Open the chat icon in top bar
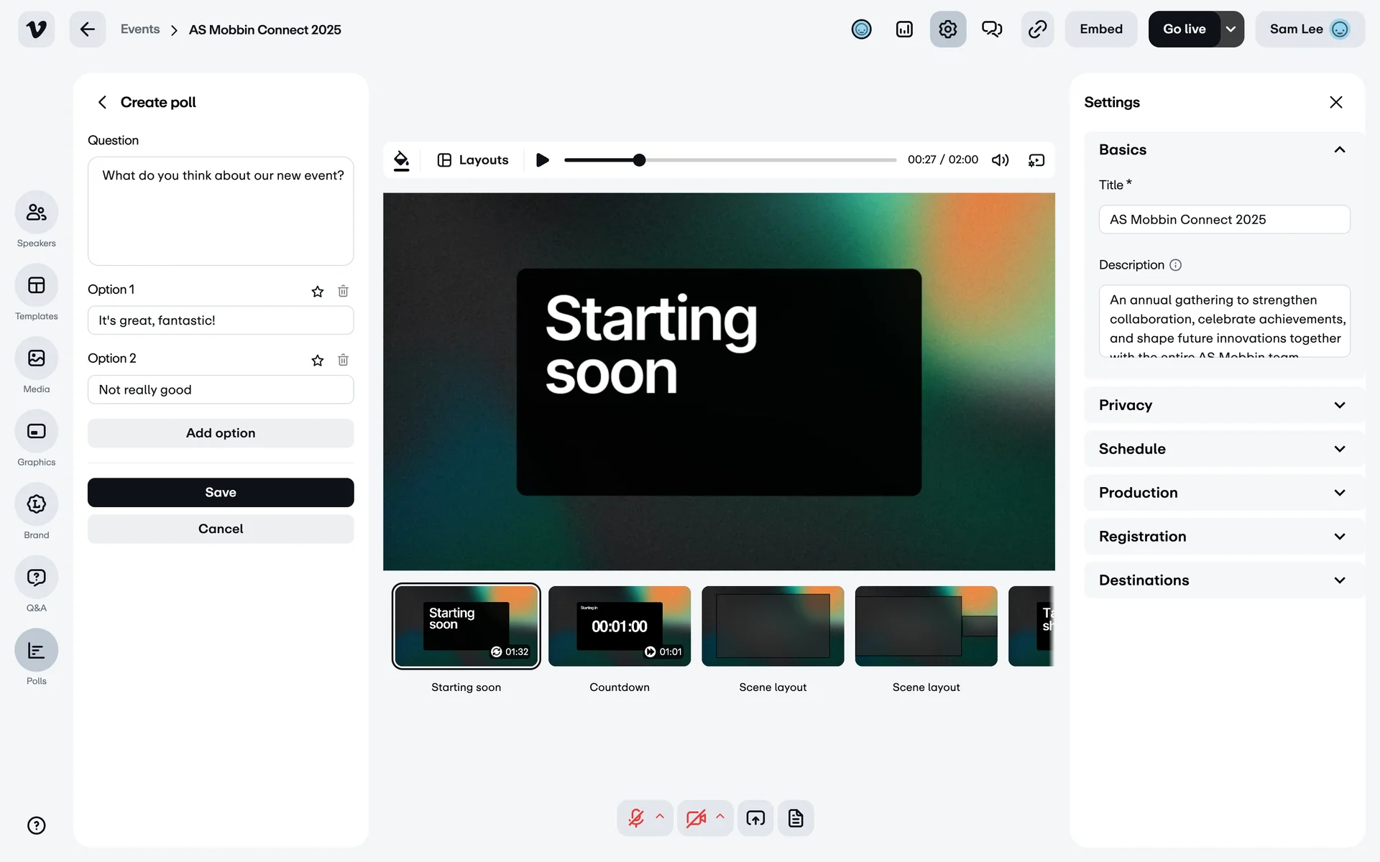This screenshot has height=862, width=1380. pyautogui.click(x=992, y=29)
